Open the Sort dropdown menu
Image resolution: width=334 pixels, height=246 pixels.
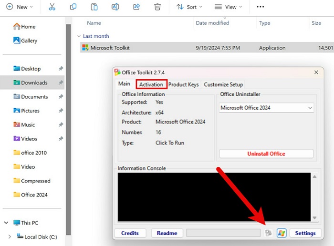(x=189, y=7)
